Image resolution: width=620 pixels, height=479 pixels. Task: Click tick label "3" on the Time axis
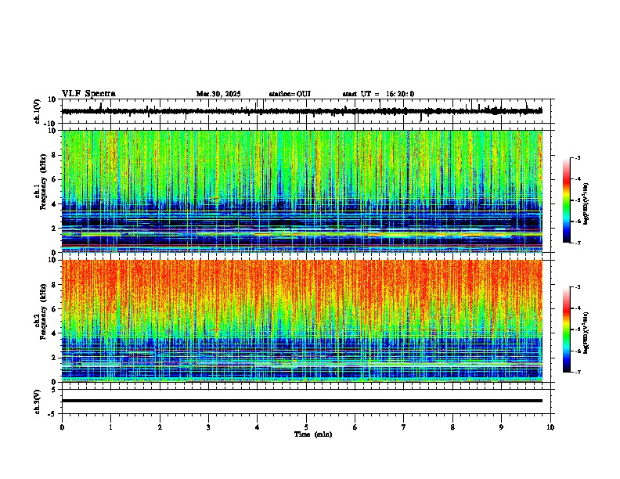coord(208,427)
